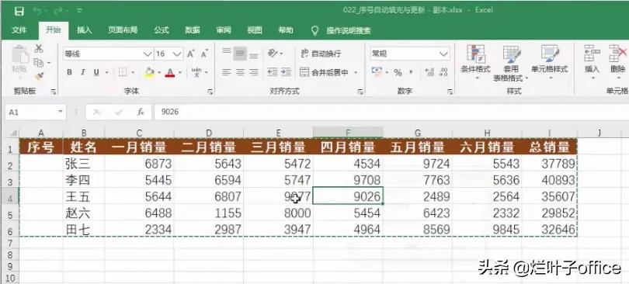Click the 删除 cells button

click(618, 61)
